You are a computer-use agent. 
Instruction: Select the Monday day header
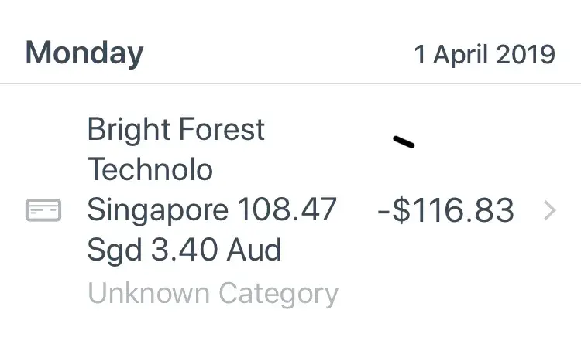click(x=84, y=53)
